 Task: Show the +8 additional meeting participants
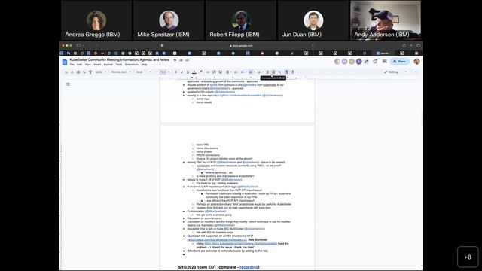468,257
